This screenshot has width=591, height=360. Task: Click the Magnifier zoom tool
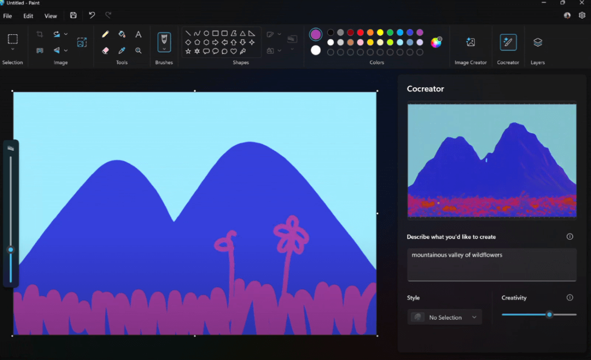click(138, 50)
